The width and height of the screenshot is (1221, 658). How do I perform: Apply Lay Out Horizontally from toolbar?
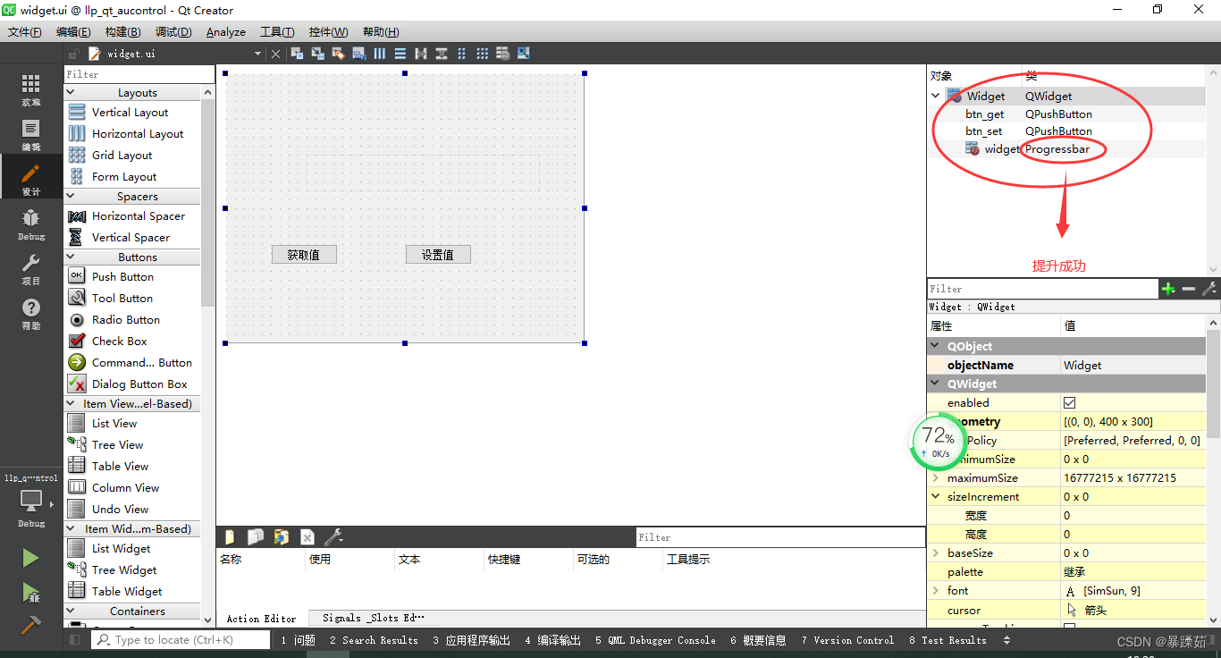pyautogui.click(x=380, y=54)
